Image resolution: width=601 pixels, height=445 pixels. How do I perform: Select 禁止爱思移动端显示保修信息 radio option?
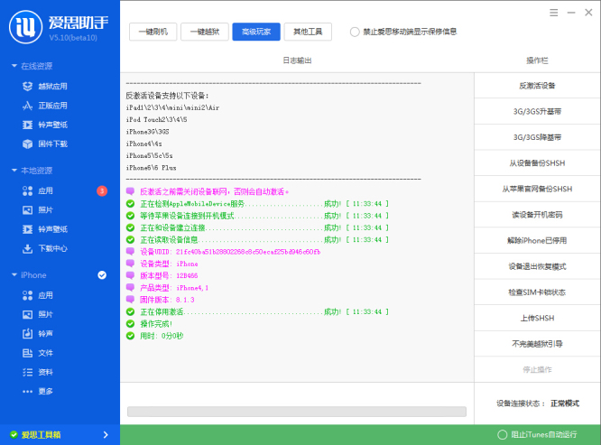click(x=355, y=32)
